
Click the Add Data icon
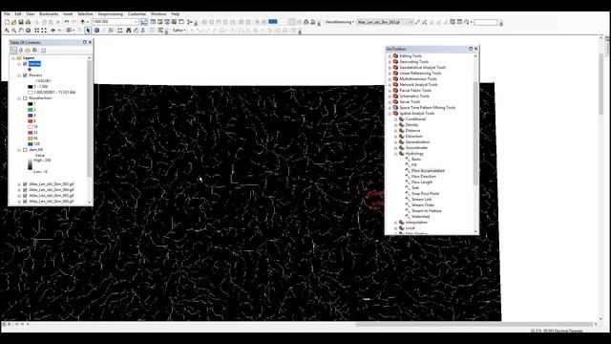(83, 22)
